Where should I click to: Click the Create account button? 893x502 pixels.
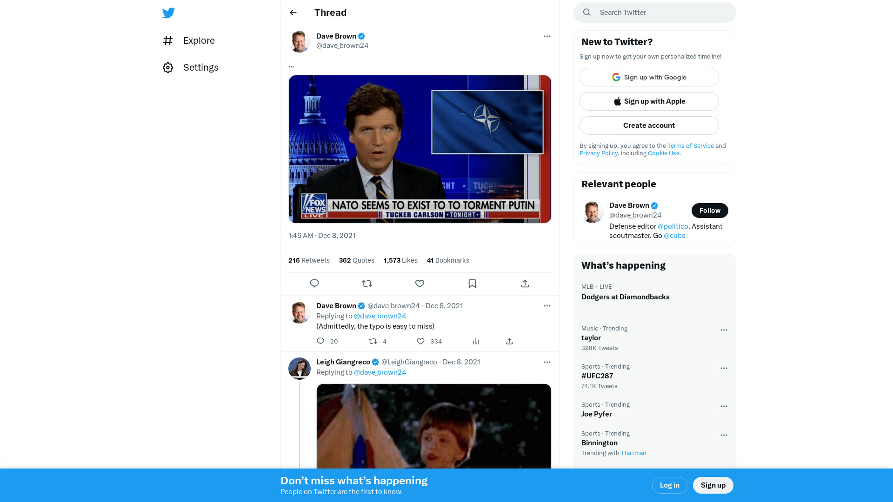(649, 125)
